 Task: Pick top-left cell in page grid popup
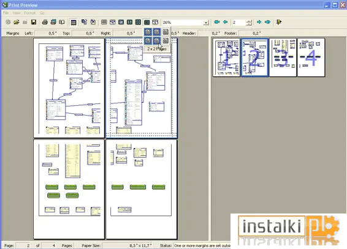(x=148, y=32)
